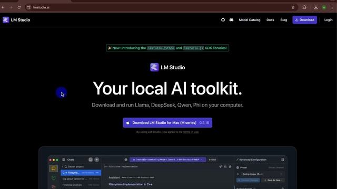Open the SDK libraries announcement banner

coord(167,48)
